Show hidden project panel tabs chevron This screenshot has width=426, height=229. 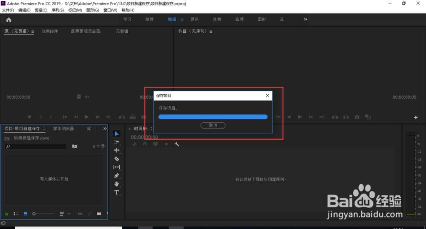(x=105, y=129)
